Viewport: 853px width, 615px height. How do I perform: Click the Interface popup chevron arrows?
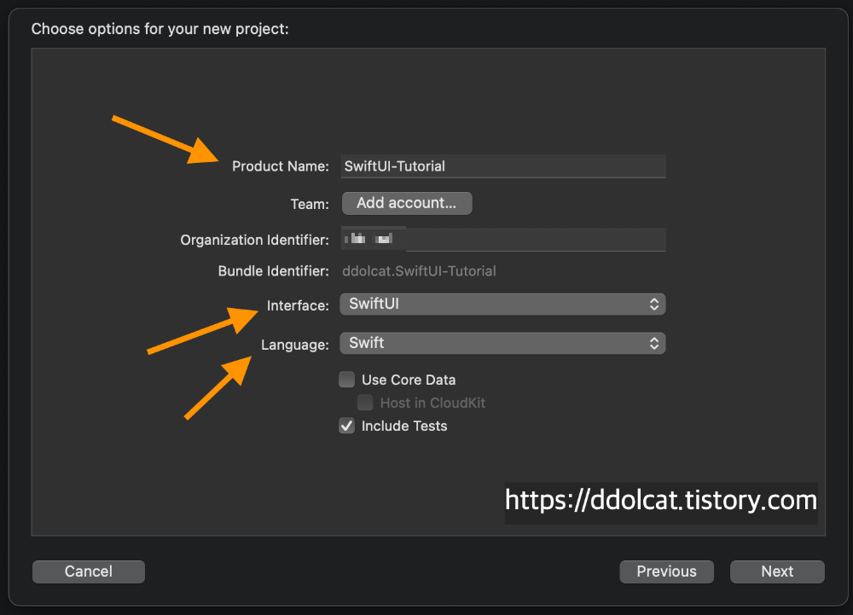click(x=654, y=304)
